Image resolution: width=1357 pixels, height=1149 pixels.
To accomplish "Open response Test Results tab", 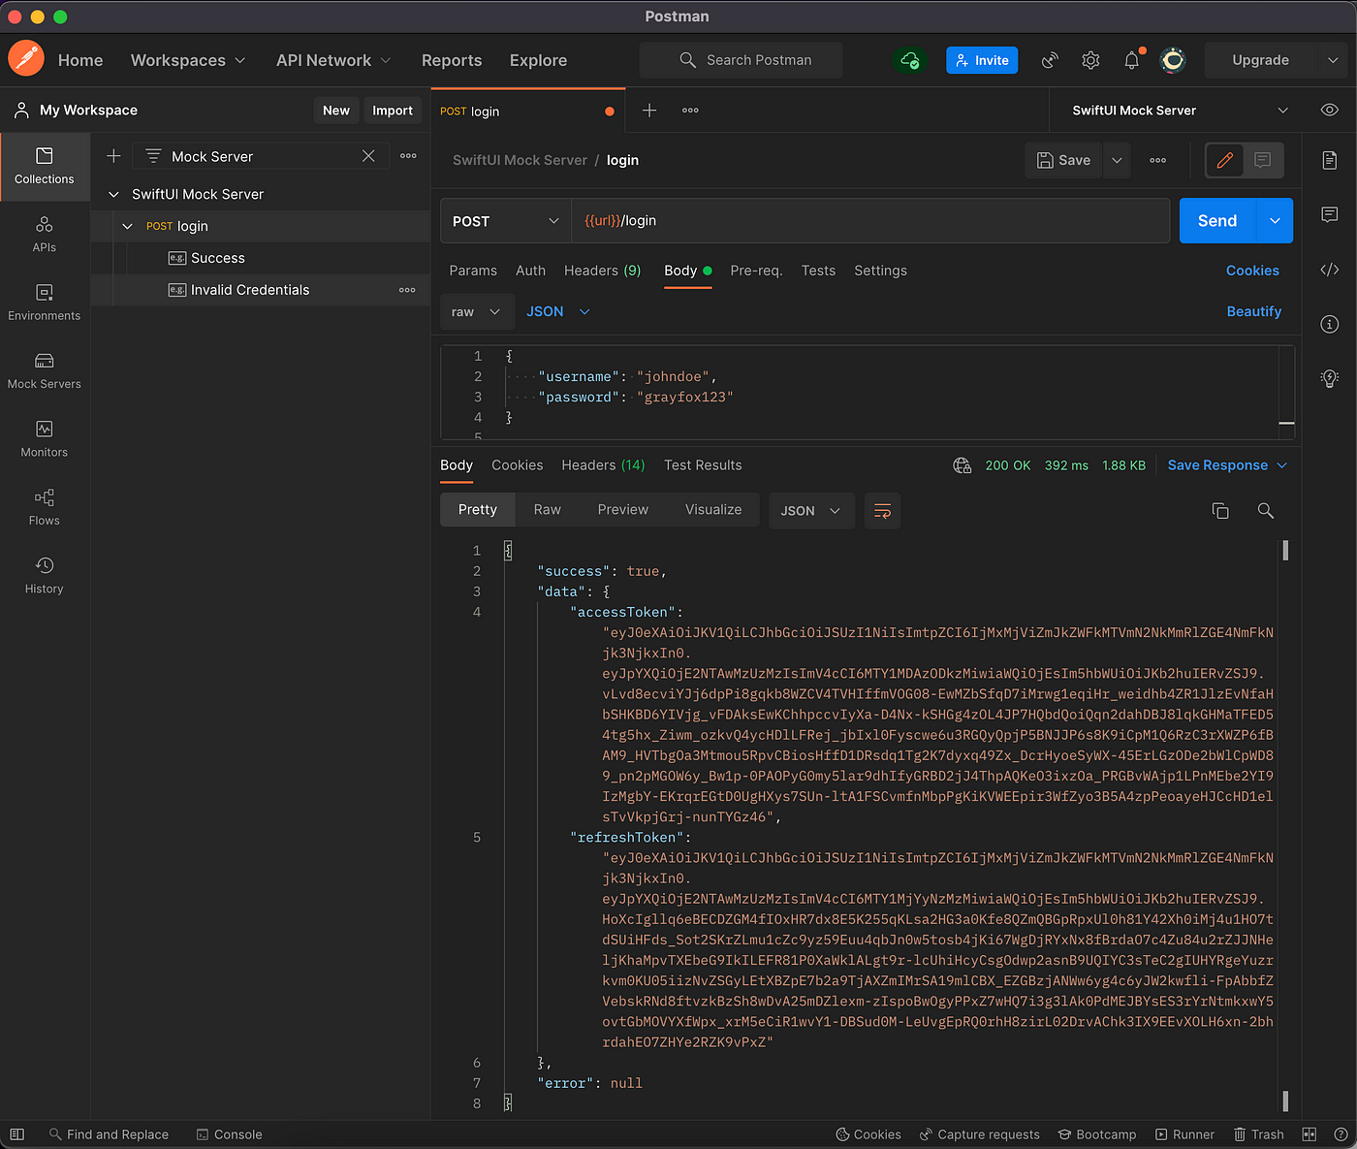I will [x=703, y=465].
